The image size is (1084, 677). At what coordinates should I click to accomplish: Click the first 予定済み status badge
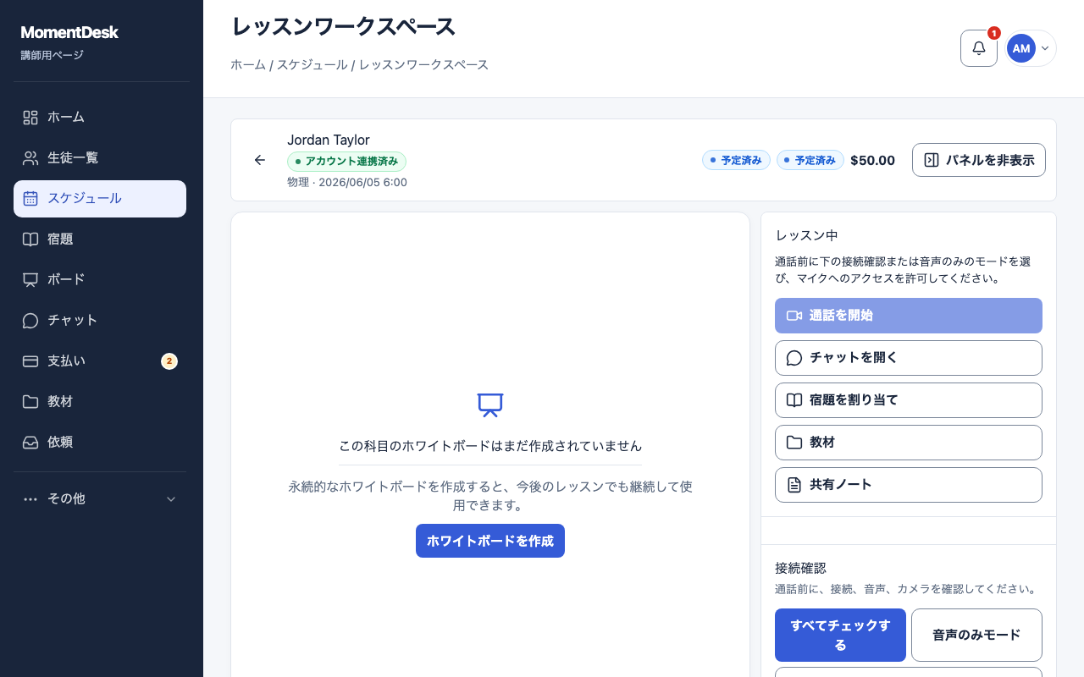(736, 160)
